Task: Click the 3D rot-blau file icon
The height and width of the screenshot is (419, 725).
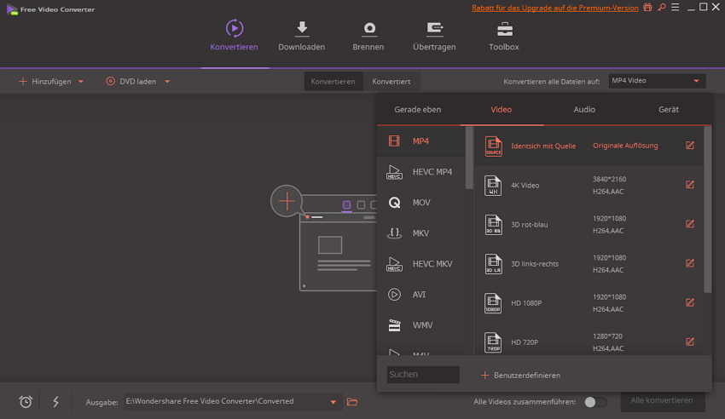Action: pyautogui.click(x=493, y=225)
